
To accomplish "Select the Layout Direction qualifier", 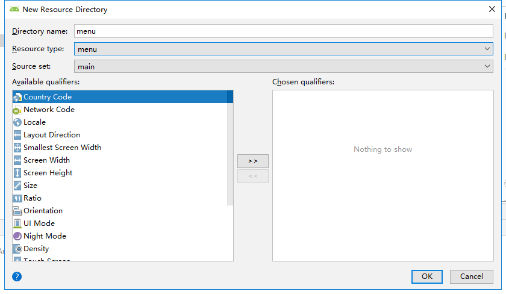I will pos(120,135).
